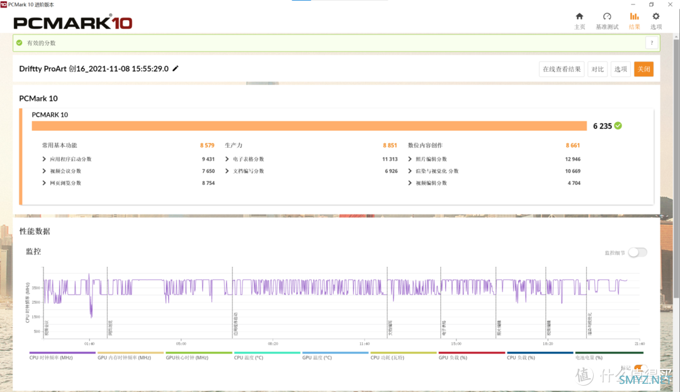
Task: Click the pencil icon to rename the result
Action: [176, 69]
